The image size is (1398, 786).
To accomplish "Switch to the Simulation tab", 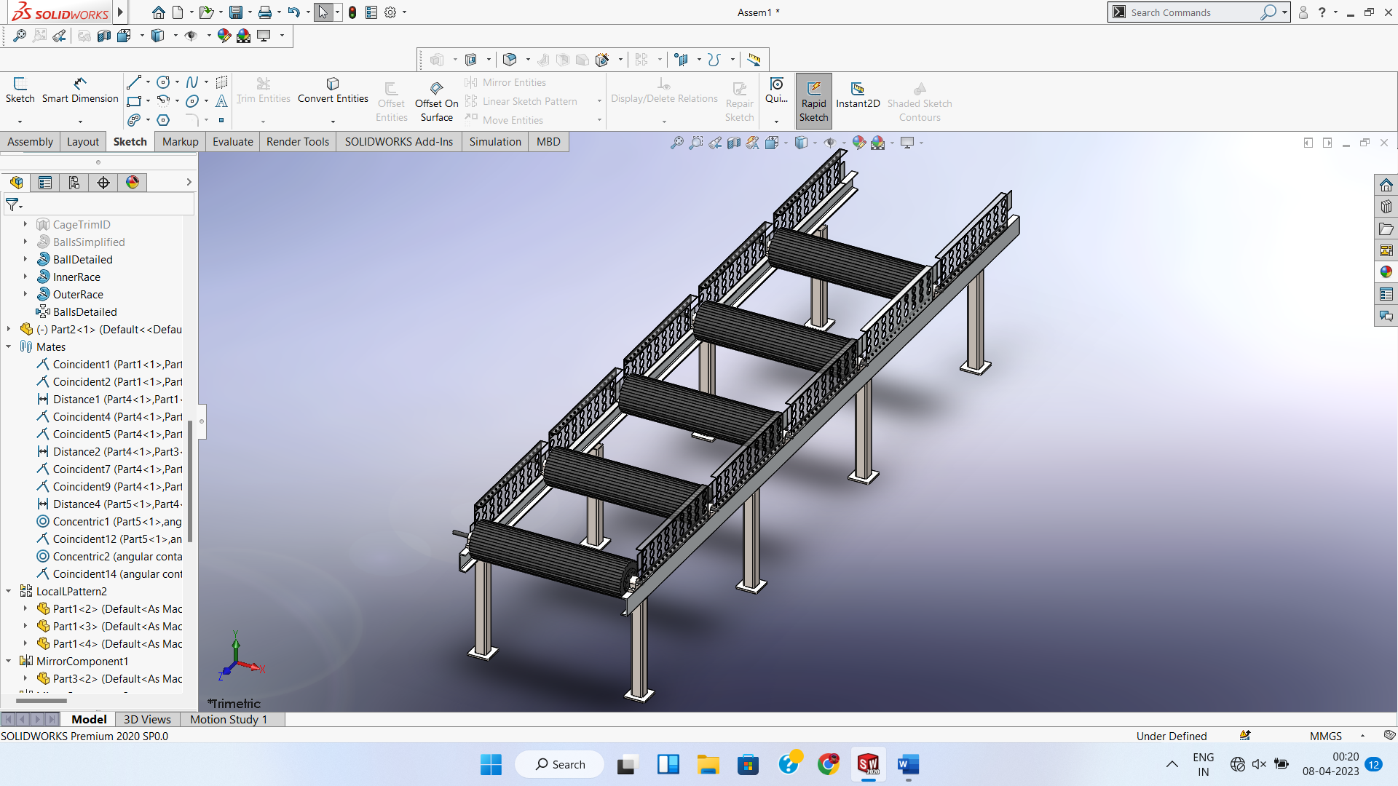I will [495, 141].
